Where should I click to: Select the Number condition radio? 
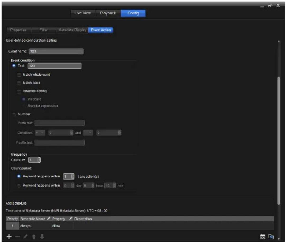(14, 114)
